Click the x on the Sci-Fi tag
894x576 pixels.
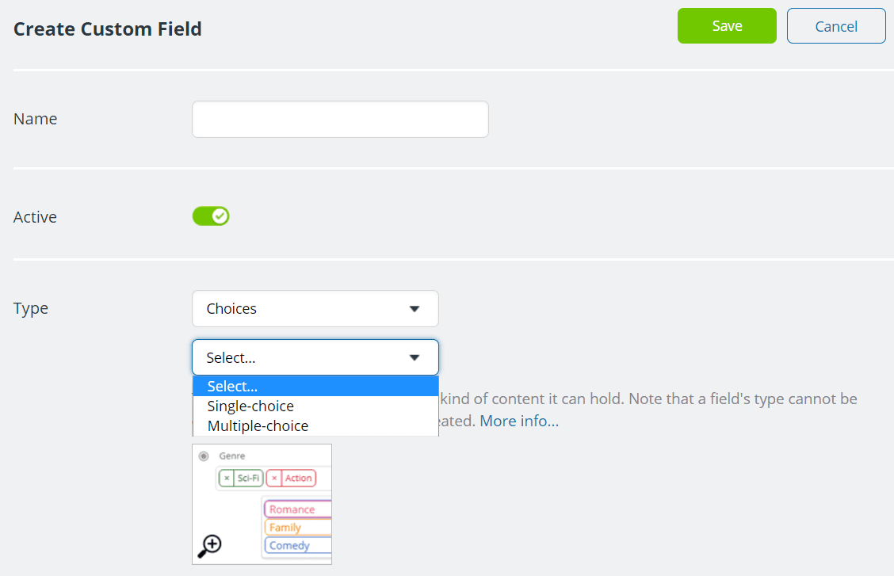click(227, 479)
